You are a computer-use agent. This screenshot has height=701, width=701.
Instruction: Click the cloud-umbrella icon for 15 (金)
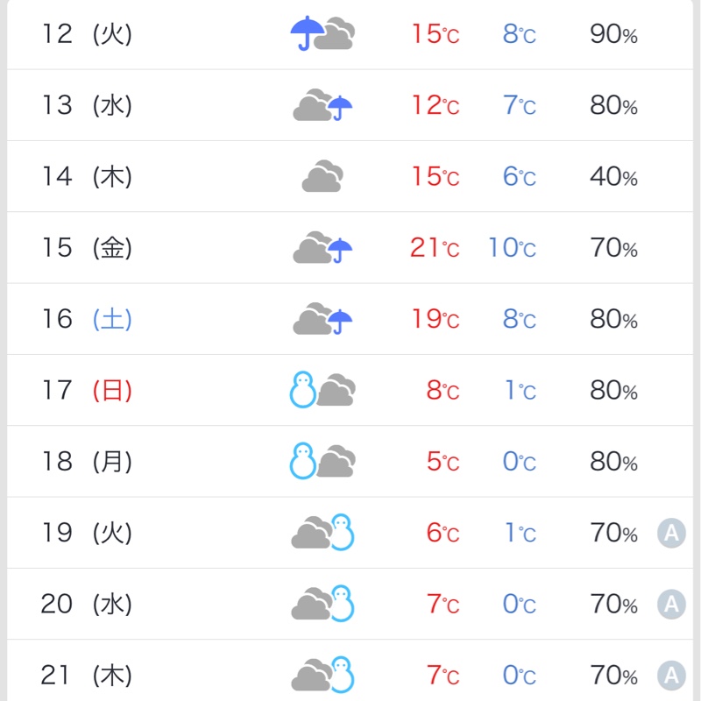(x=322, y=247)
